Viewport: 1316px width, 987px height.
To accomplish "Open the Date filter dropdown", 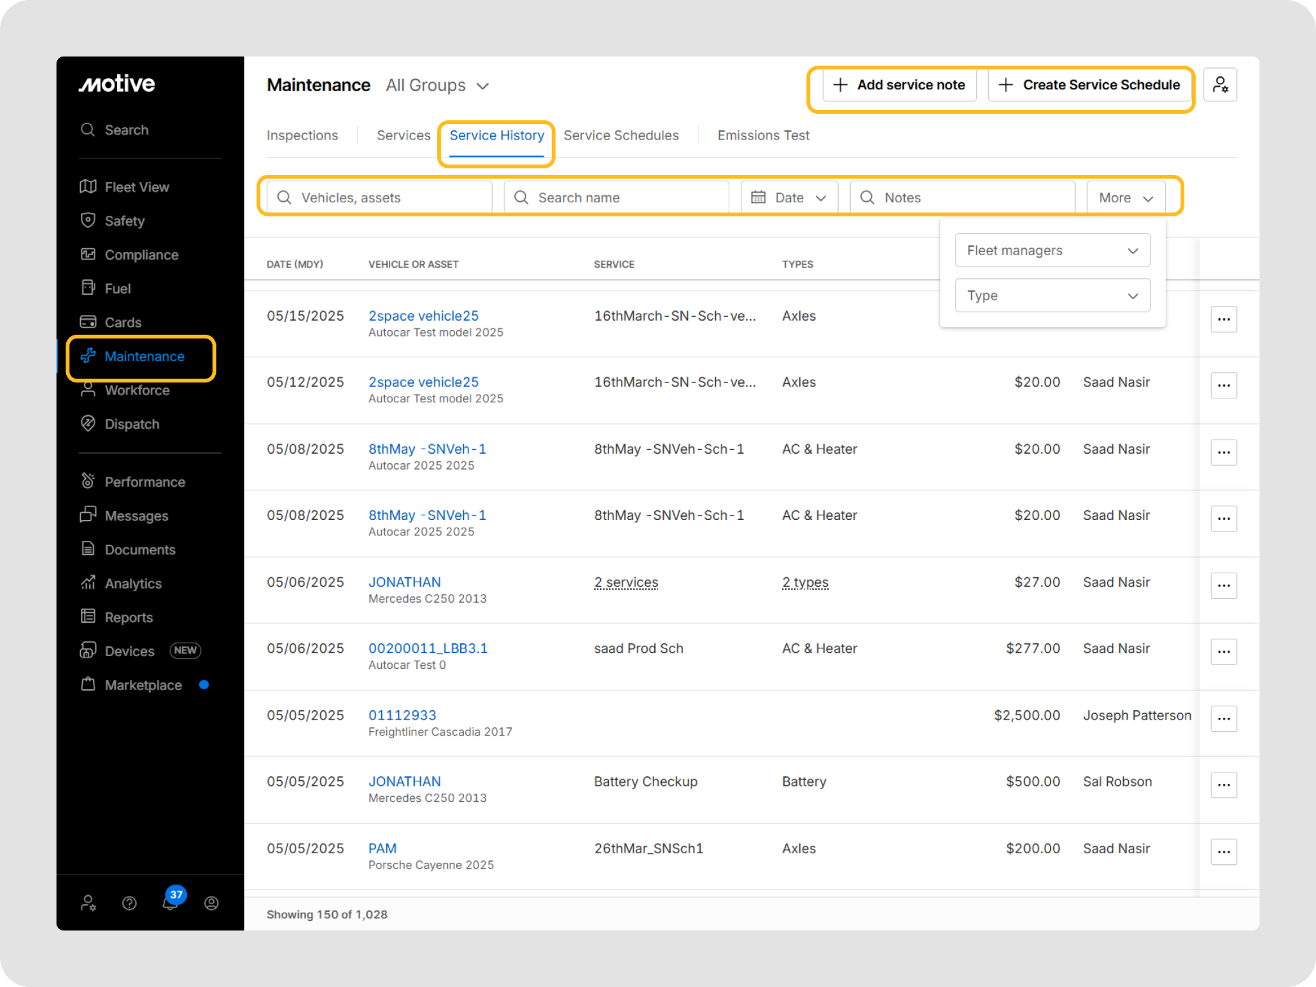I will 788,198.
